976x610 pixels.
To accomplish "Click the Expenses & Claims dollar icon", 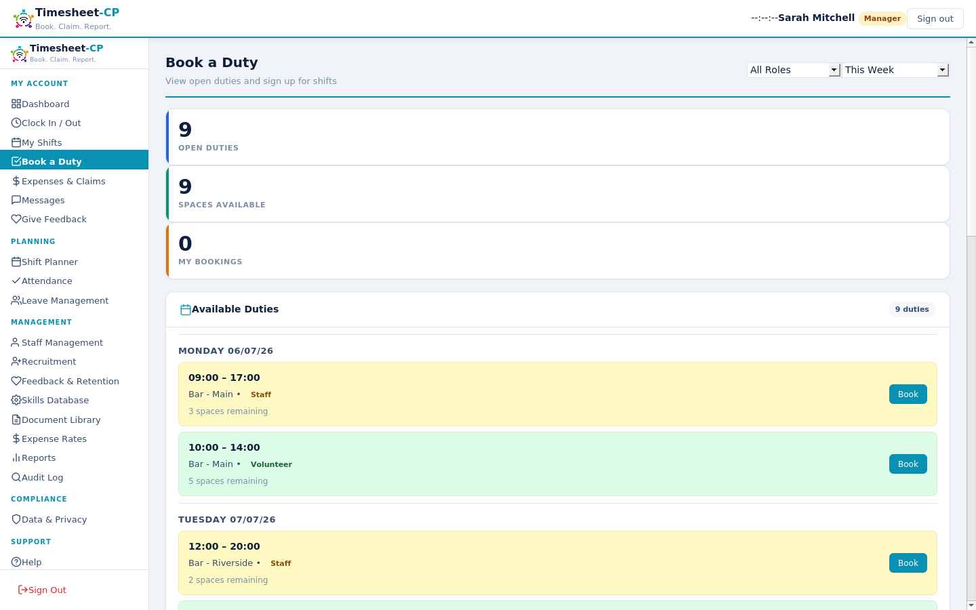I will 16,181.
